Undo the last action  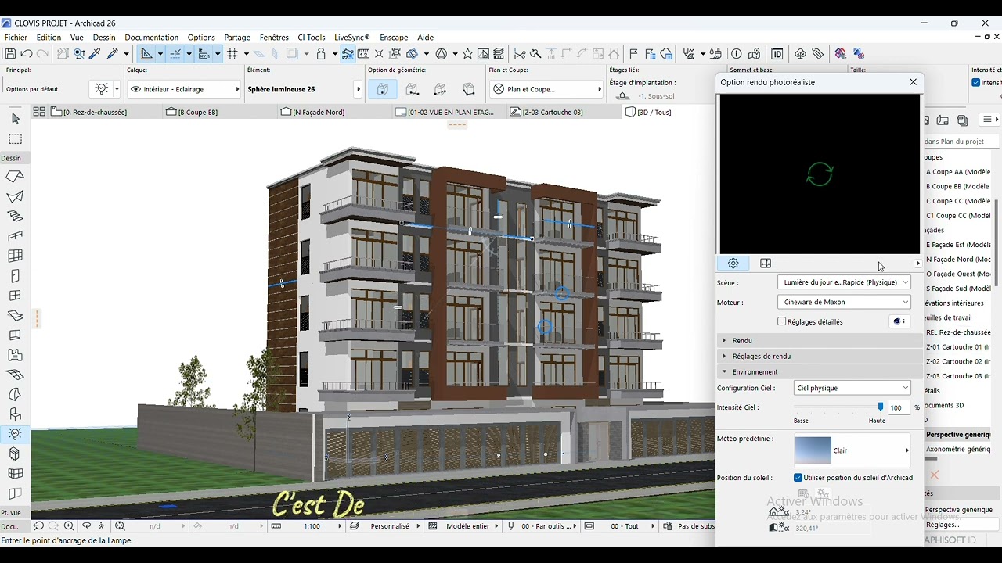[27, 54]
